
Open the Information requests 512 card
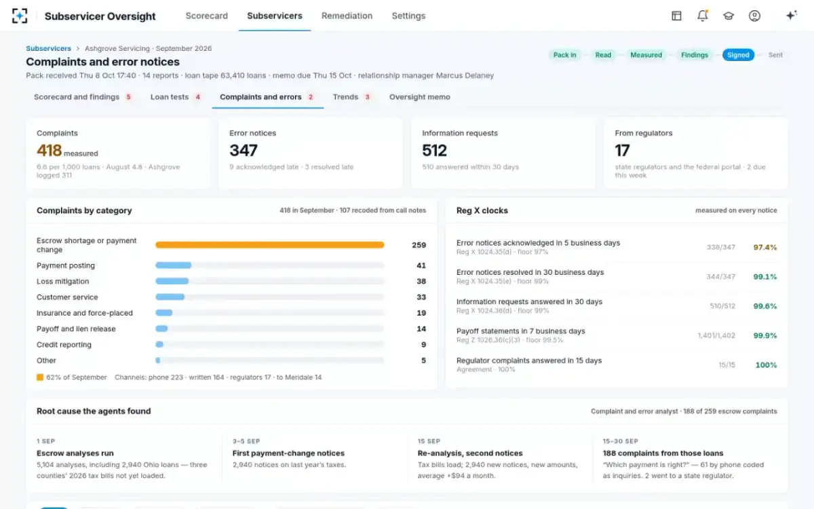(503, 153)
